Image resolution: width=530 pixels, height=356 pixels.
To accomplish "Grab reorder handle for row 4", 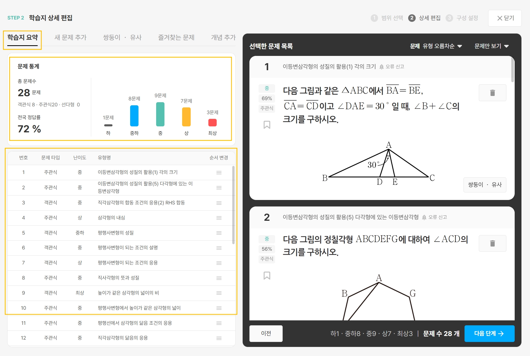I will coord(219,218).
